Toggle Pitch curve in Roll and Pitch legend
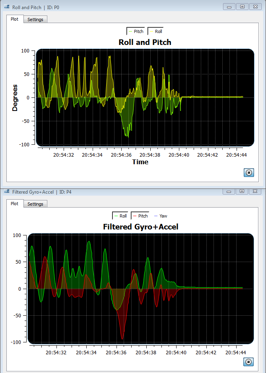Viewport: 266px width, 373px height. click(136, 31)
